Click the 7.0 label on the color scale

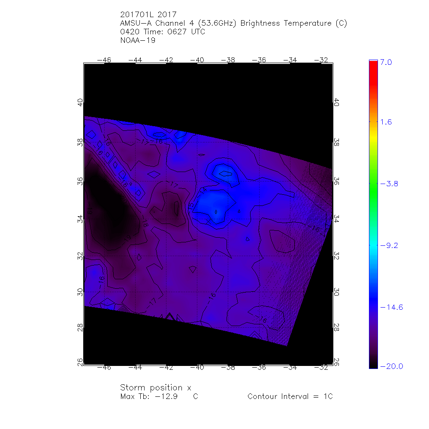pos(386,62)
